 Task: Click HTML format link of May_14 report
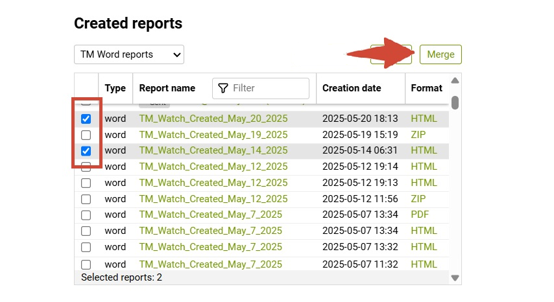coord(424,150)
